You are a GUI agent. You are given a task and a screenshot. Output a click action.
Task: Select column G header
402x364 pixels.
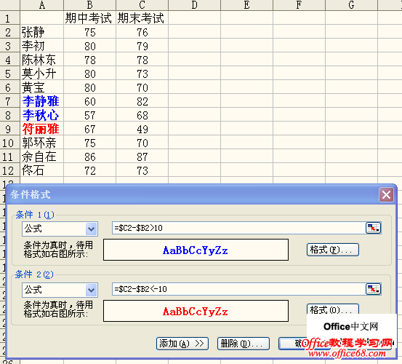(351, 5)
